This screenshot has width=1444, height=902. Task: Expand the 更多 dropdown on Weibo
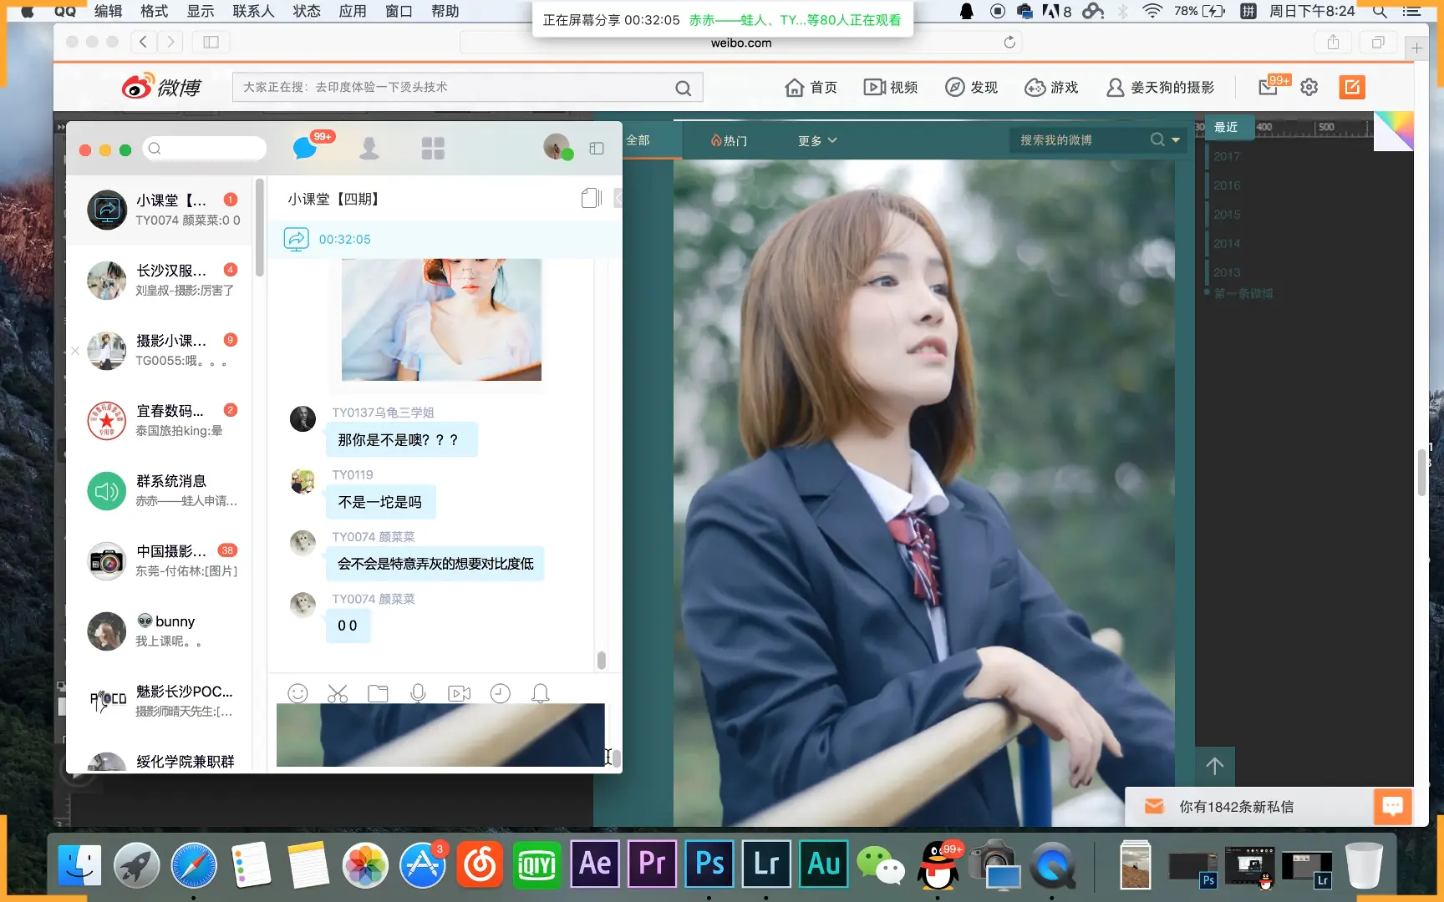(817, 140)
